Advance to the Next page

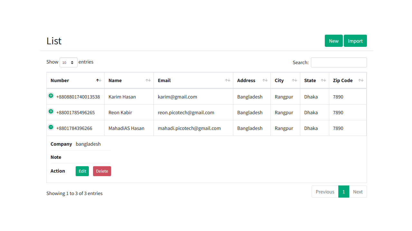click(x=358, y=192)
